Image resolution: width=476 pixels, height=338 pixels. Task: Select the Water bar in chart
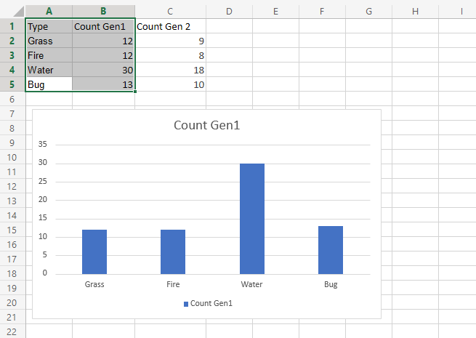[x=252, y=218]
